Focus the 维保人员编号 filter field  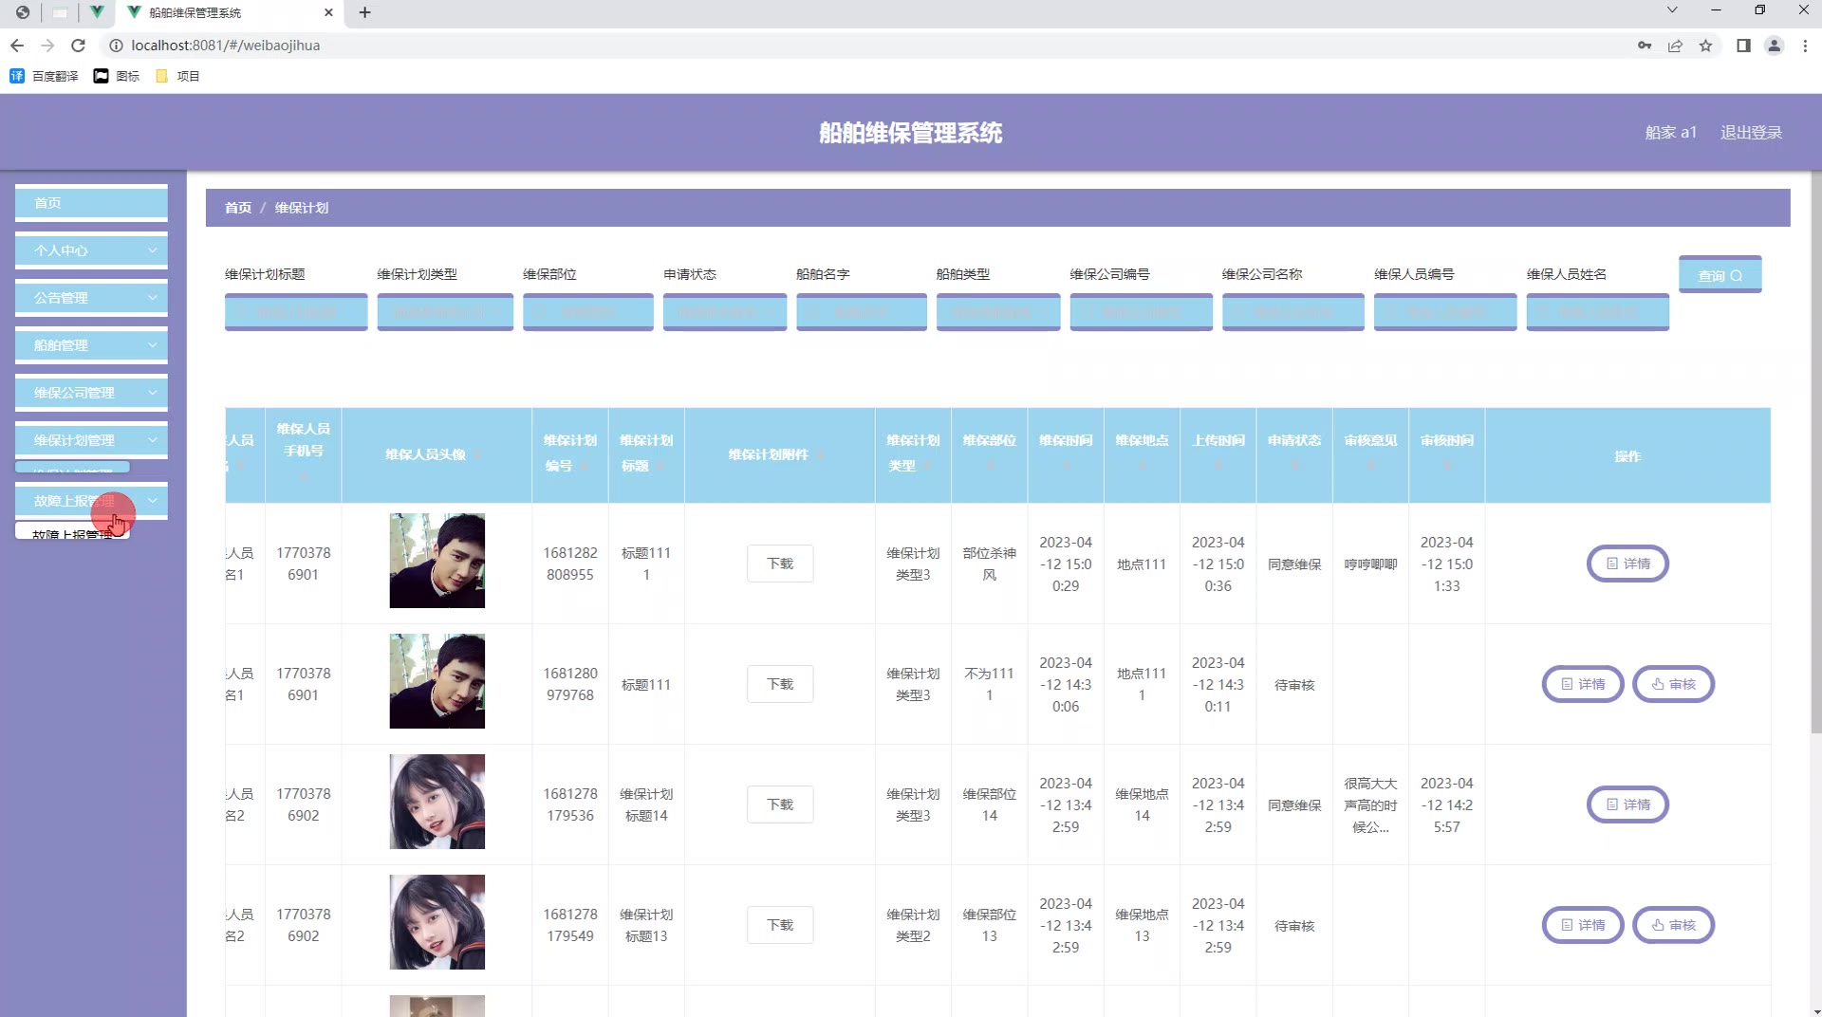pyautogui.click(x=1445, y=312)
